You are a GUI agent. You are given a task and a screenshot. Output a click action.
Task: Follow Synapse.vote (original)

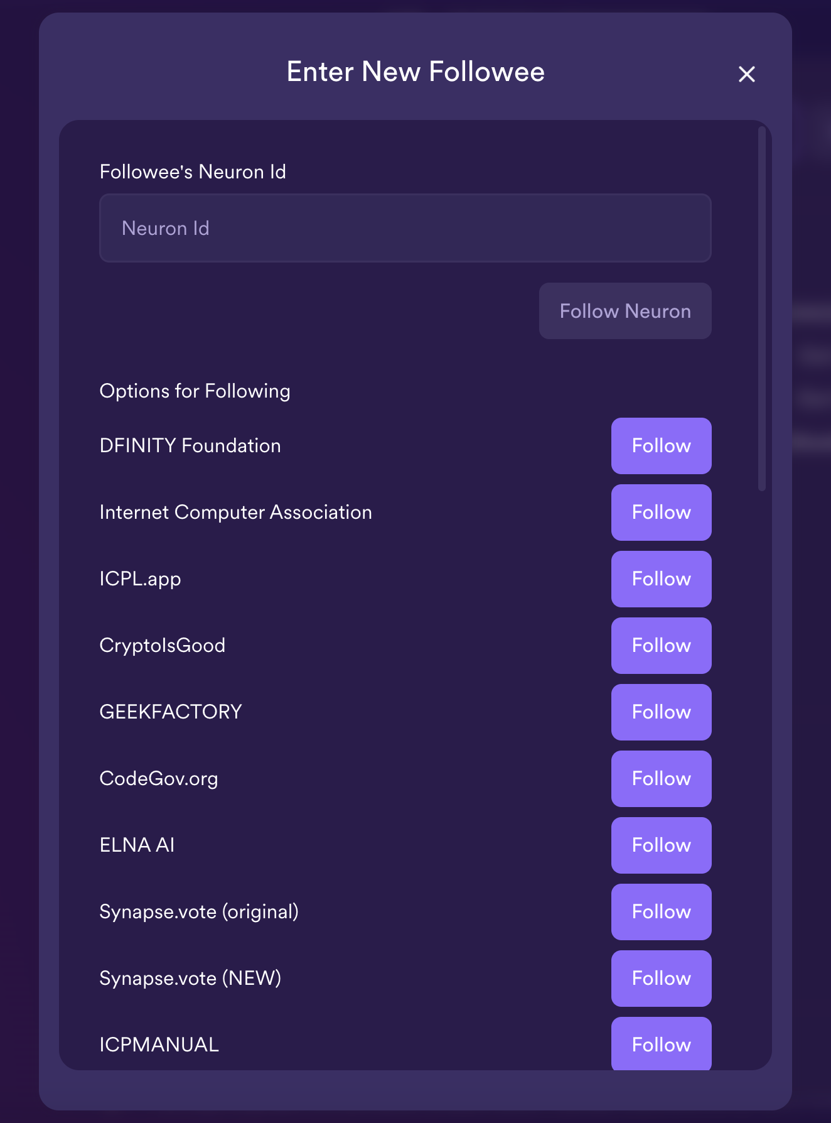pyautogui.click(x=661, y=912)
